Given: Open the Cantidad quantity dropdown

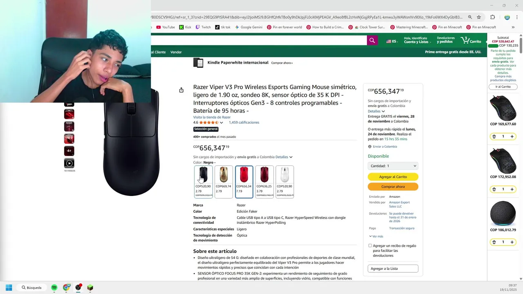Looking at the screenshot, I should click(393, 166).
